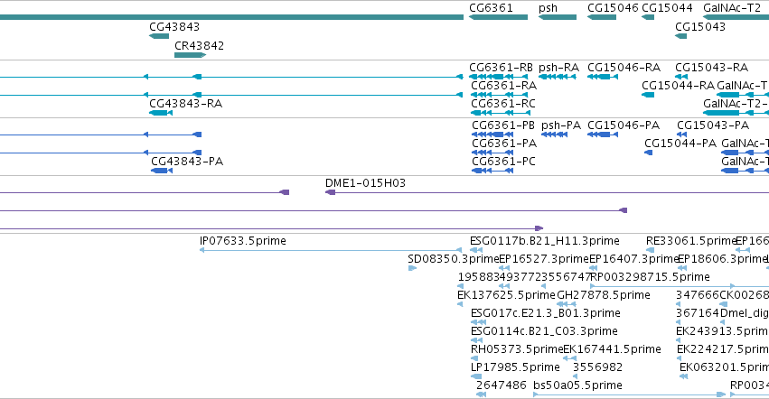Viewport: 769px width, 399px height.
Task: Click the CG43843 gene label
Action: 174,27
